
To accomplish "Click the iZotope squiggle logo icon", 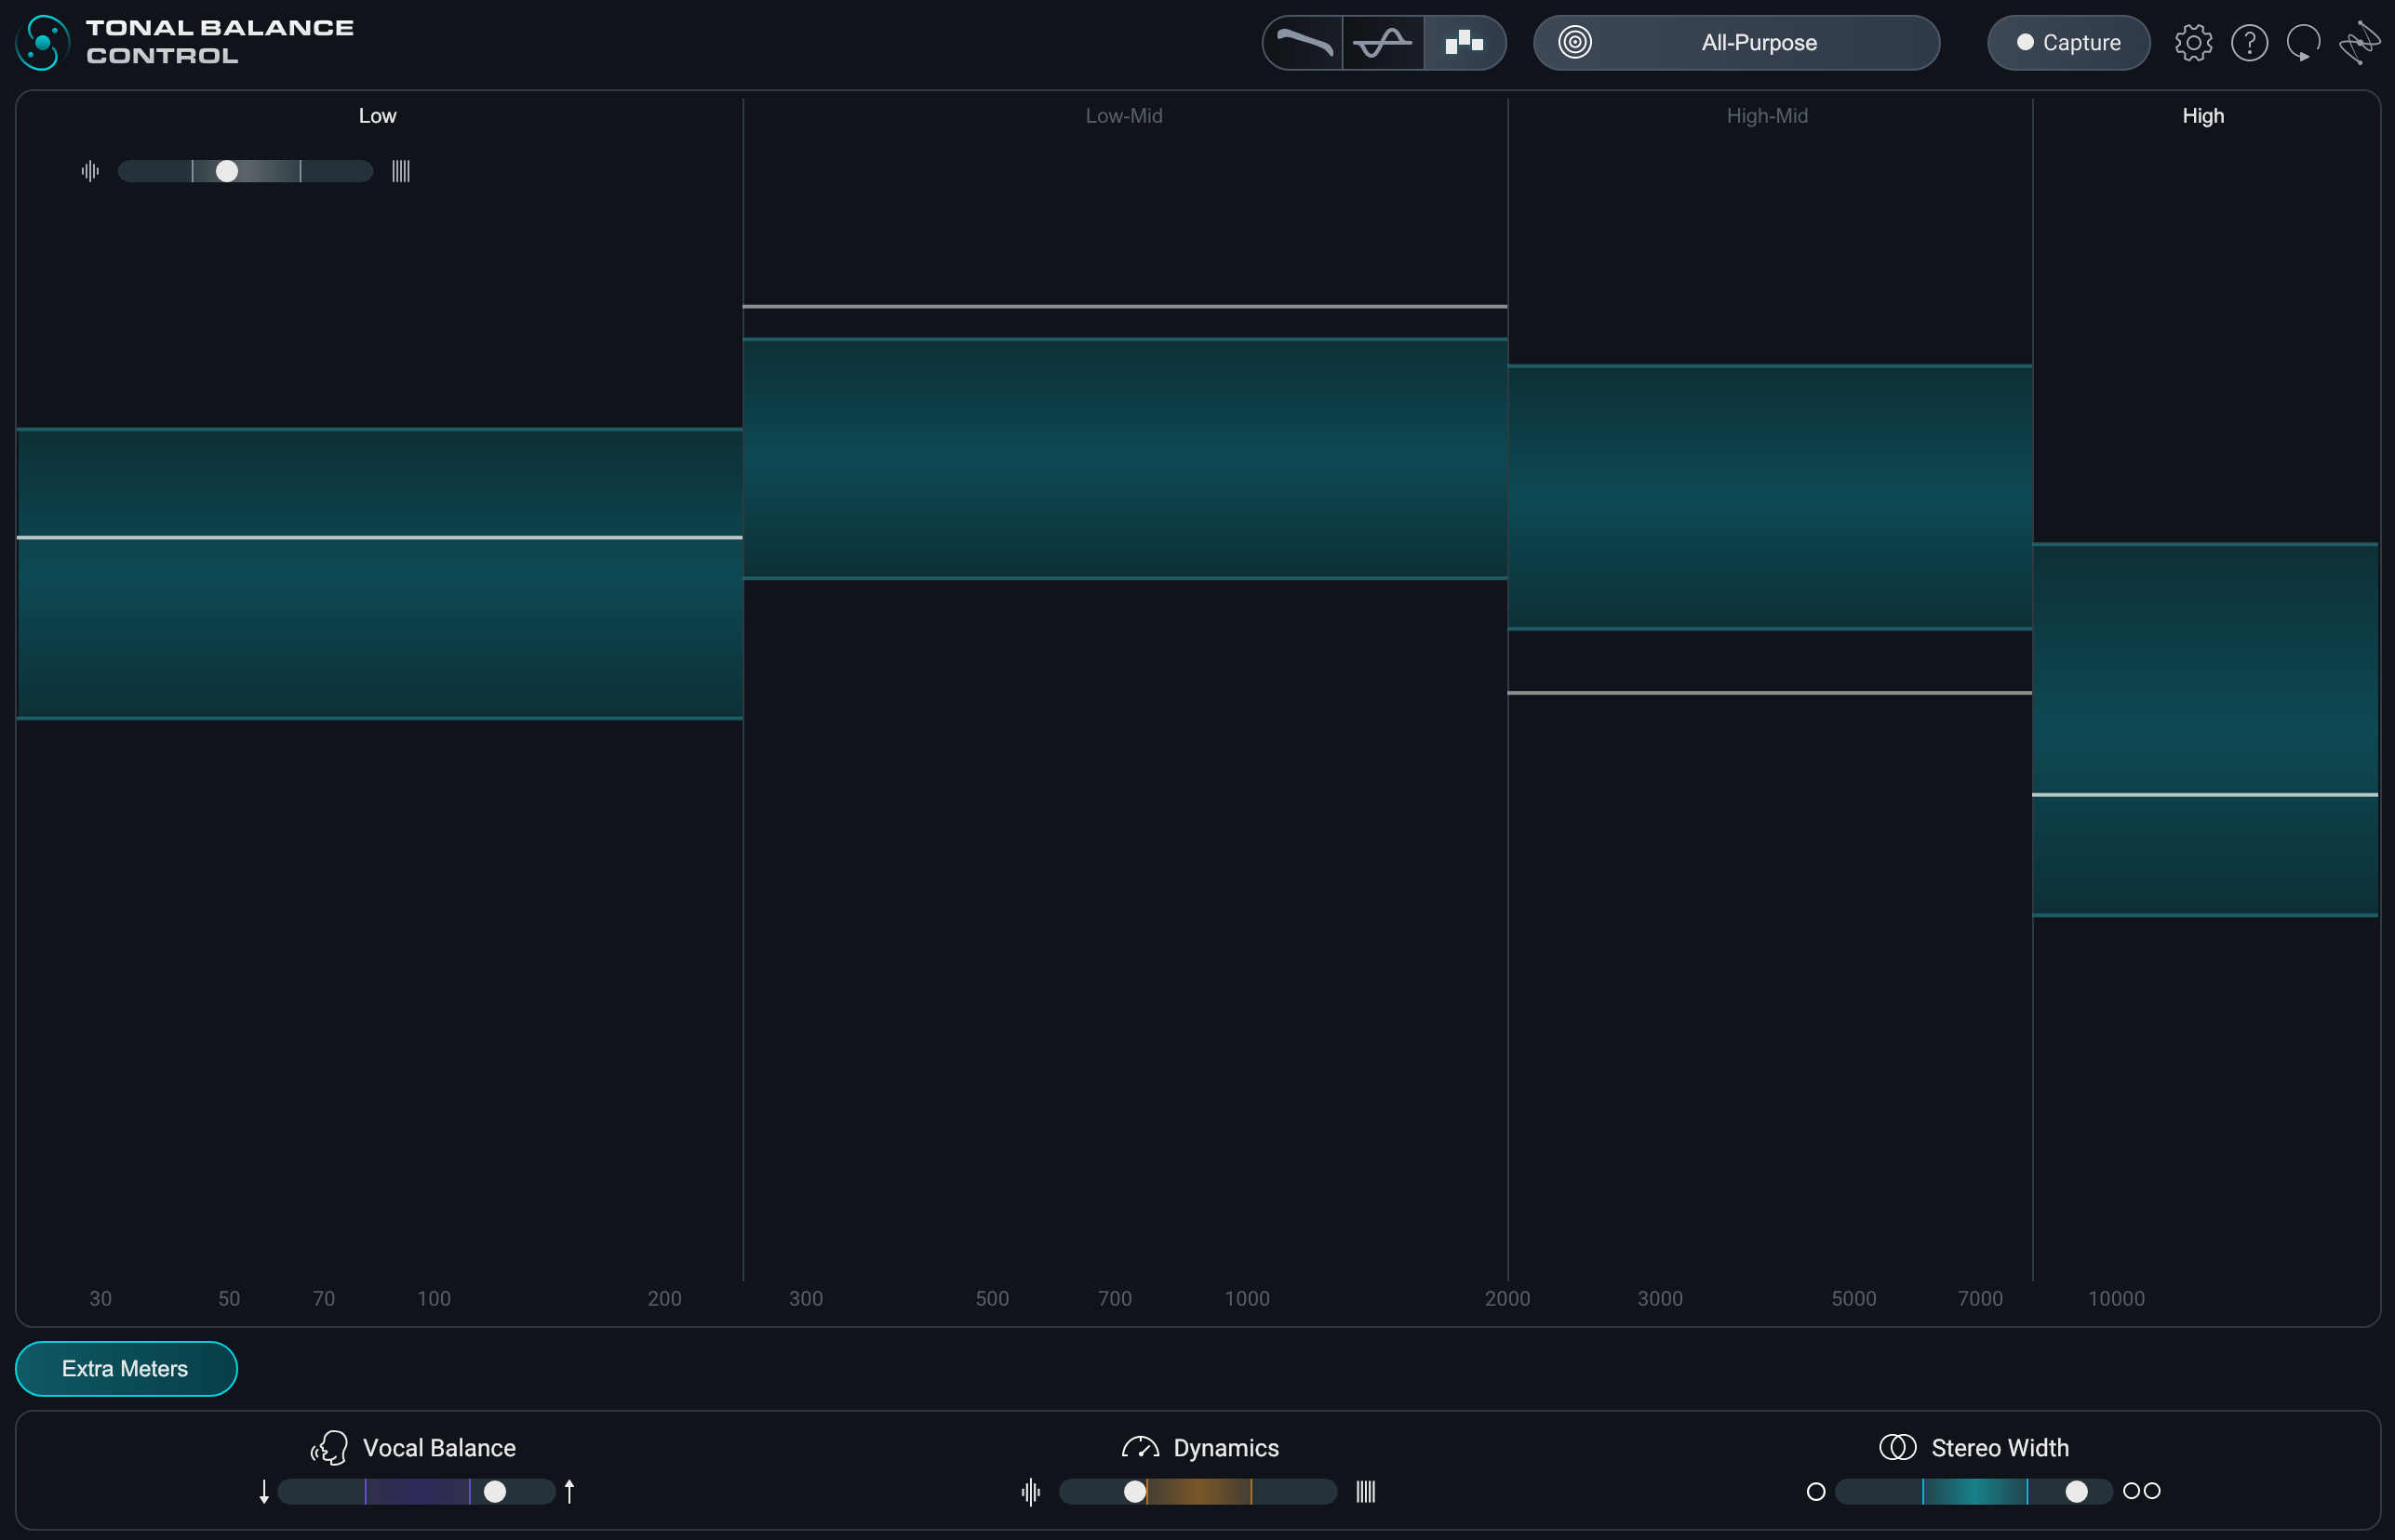I will coord(2359,43).
